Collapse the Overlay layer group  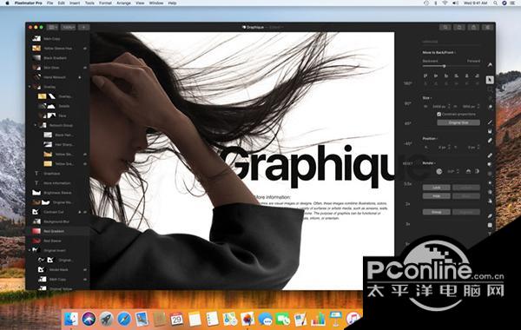(30, 87)
